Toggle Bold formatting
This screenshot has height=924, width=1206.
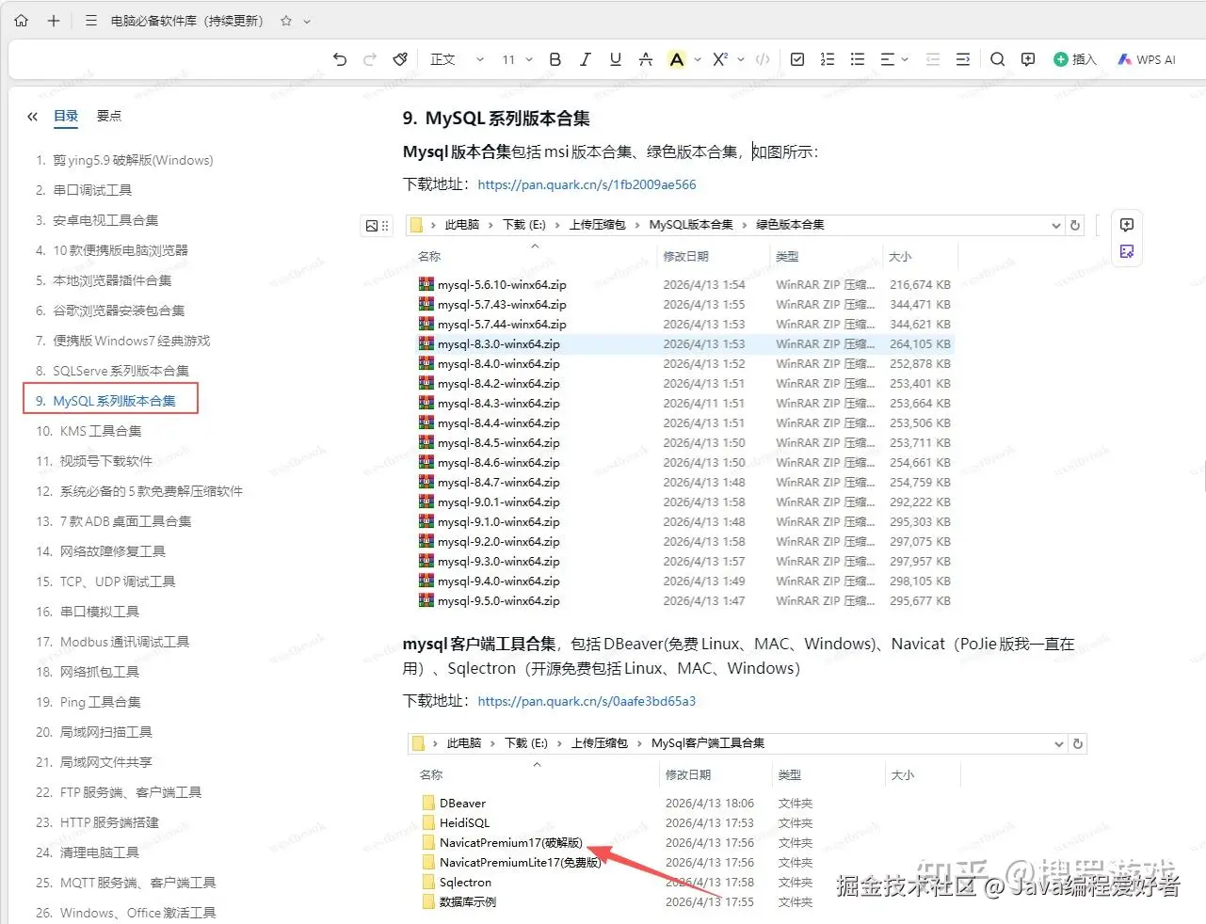point(555,59)
